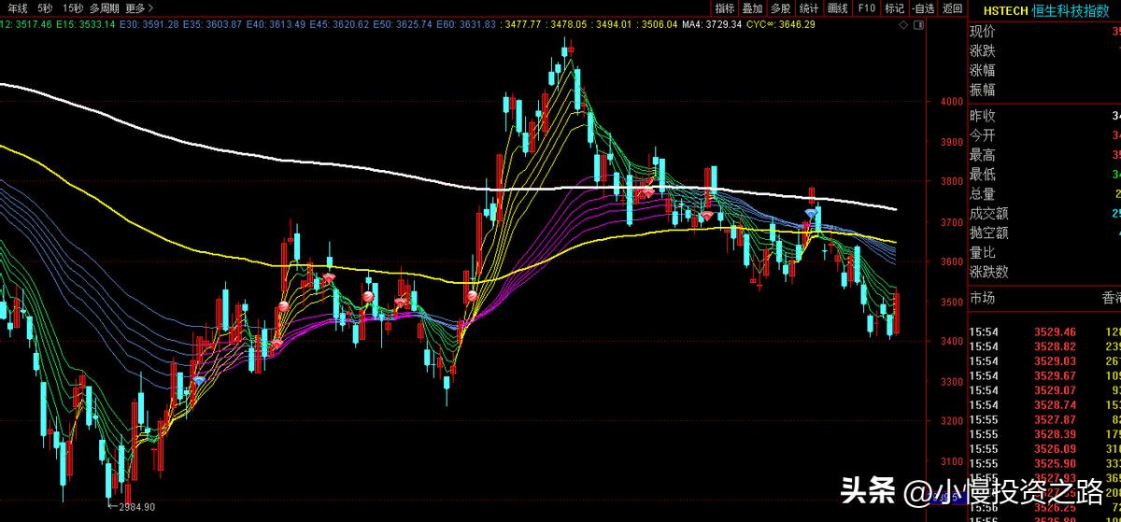Switch to the 年线 yearly chart
1121x522 pixels.
pyautogui.click(x=18, y=8)
